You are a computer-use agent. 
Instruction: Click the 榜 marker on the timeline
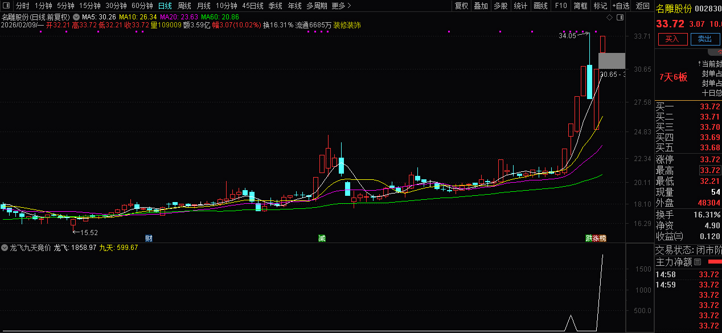pyautogui.click(x=602, y=238)
